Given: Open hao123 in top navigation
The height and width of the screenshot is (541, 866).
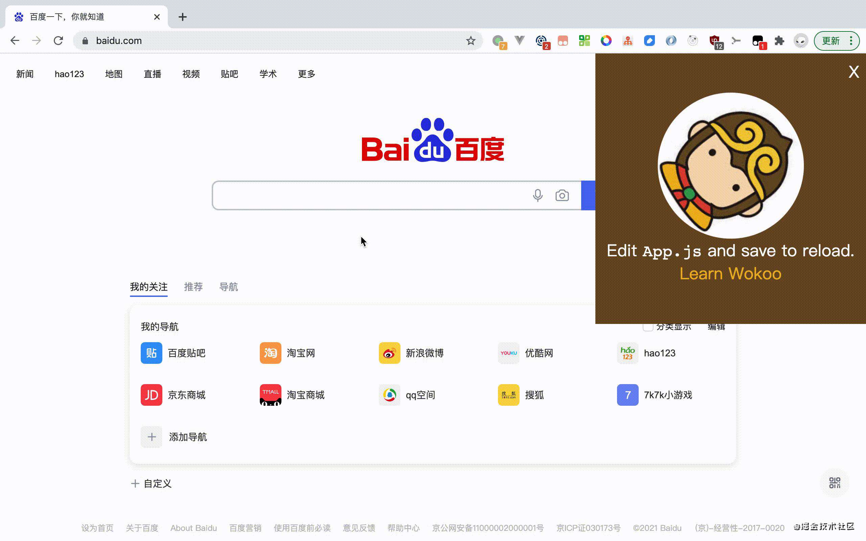Looking at the screenshot, I should coord(69,74).
